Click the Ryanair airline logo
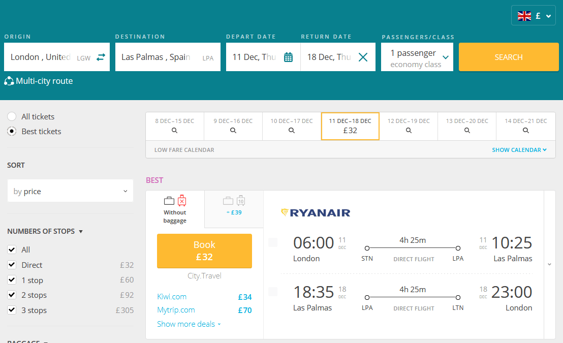563x343 pixels. [x=316, y=212]
